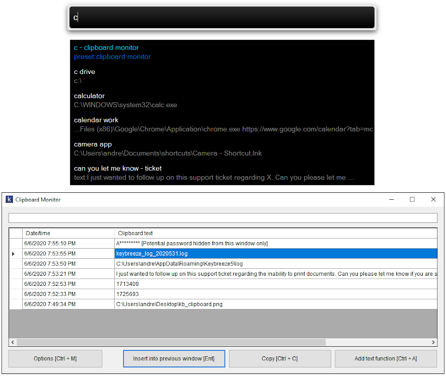
Task: Select clipboard entry 1713409
Action: coord(276,284)
